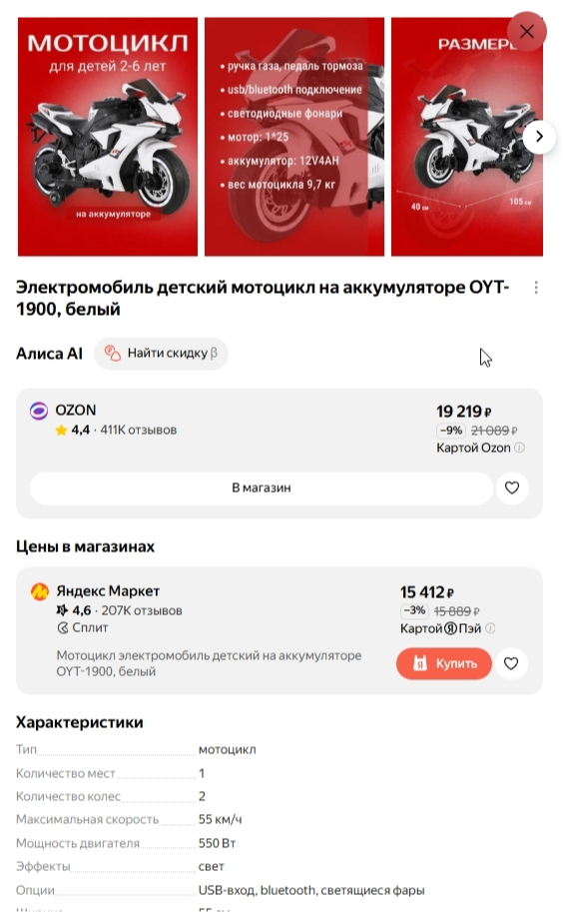Image resolution: width=564 pixels, height=912 pixels.
Task: Go to OZON via В магазин
Action: [x=262, y=488]
